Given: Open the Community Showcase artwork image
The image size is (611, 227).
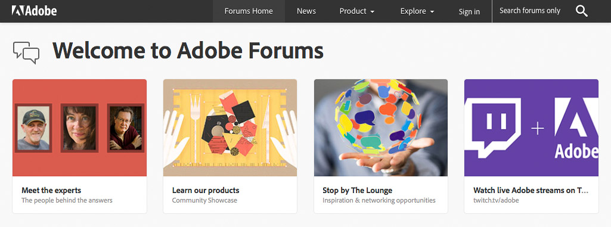Looking at the screenshot, I should [x=230, y=128].
